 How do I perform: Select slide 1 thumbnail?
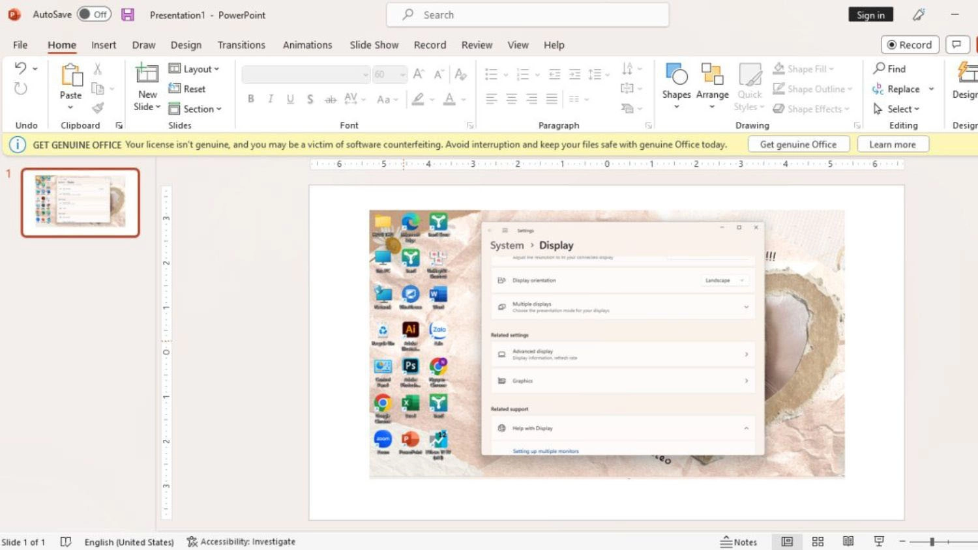coord(80,202)
